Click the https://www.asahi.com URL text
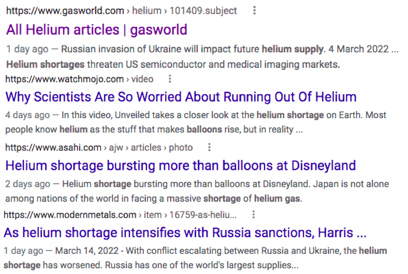The image size is (408, 274). pyautogui.click(x=53, y=148)
